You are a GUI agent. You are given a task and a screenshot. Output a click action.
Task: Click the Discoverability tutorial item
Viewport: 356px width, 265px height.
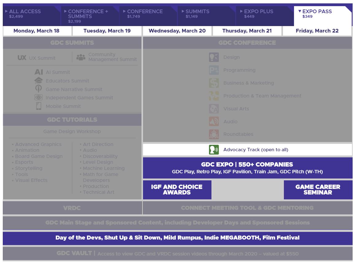[x=100, y=156]
